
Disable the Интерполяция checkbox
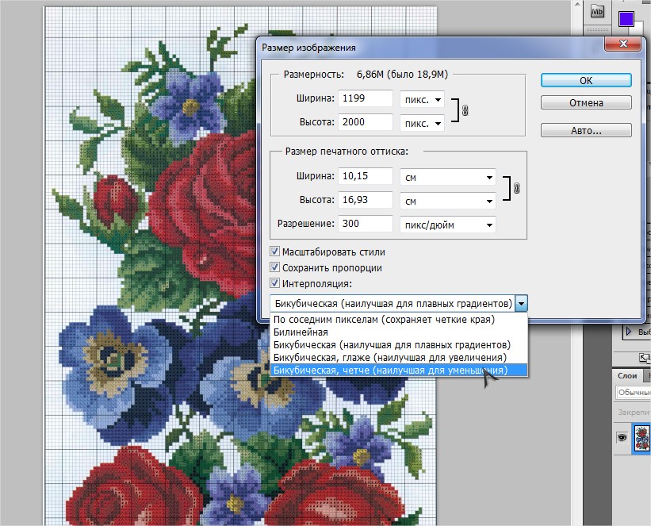[x=275, y=282]
